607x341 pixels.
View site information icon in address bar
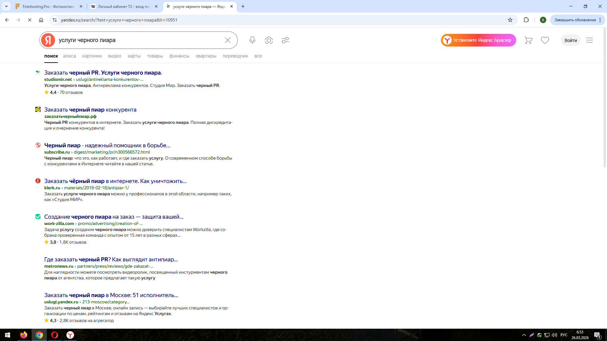pyautogui.click(x=55, y=20)
